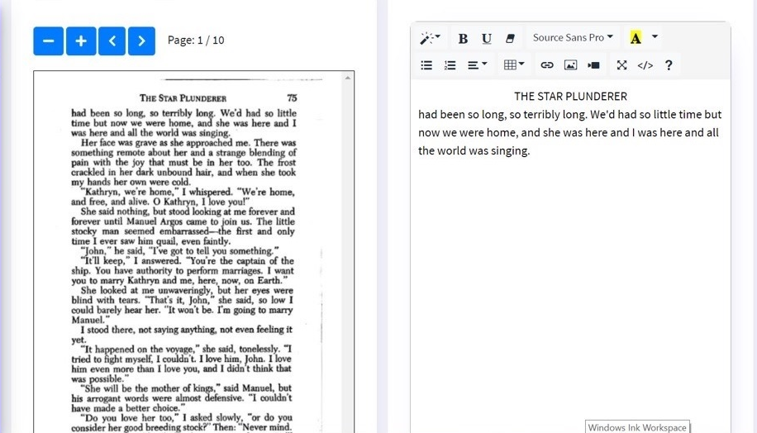The width and height of the screenshot is (757, 433).
Task: Click the scrollbar up arrow on page viewer
Action: (348, 78)
